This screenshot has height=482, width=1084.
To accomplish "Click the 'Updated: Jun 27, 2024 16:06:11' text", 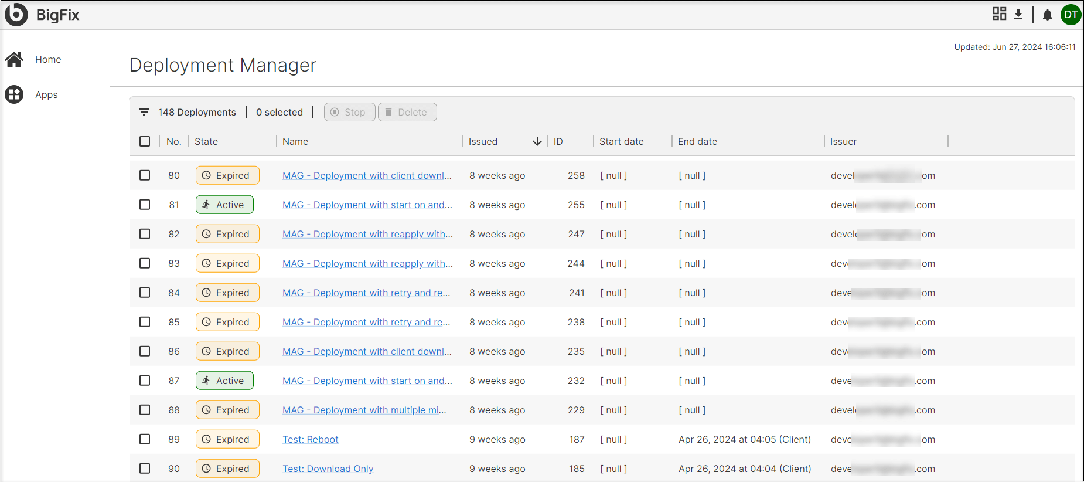I will (1015, 47).
